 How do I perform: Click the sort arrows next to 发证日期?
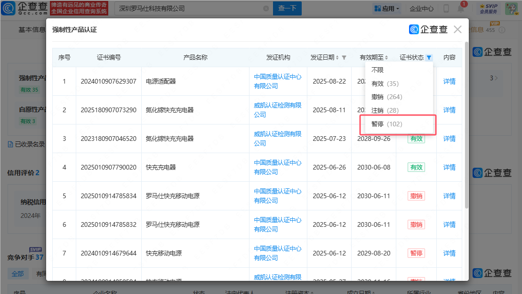pos(337,58)
